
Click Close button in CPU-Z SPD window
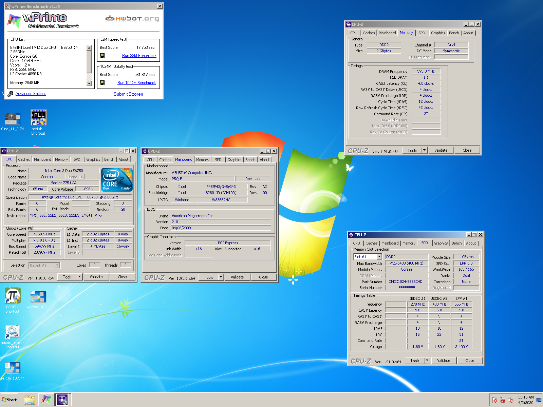pyautogui.click(x=470, y=361)
